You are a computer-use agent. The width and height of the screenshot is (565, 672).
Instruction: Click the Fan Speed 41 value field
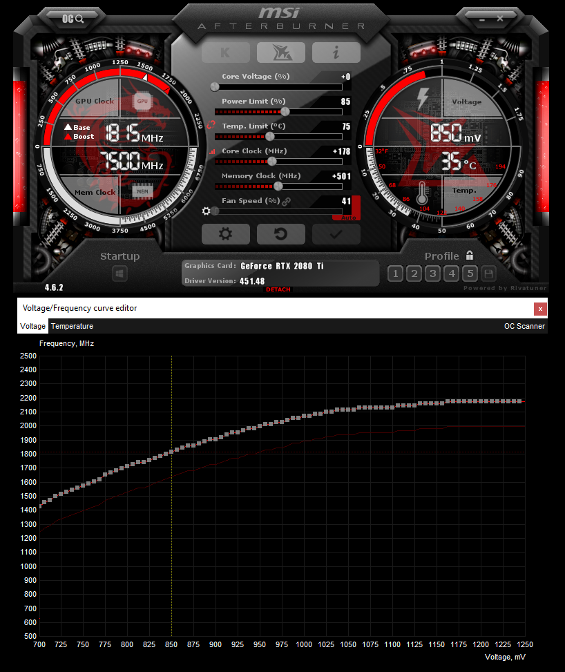346,201
